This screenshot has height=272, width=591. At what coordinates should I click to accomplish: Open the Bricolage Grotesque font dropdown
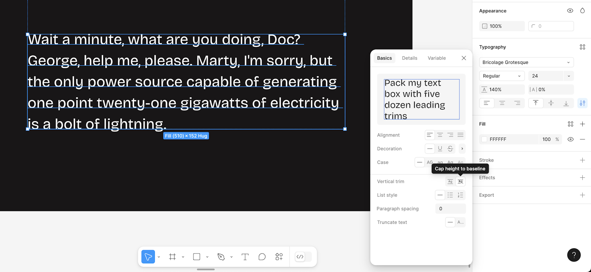click(x=526, y=62)
